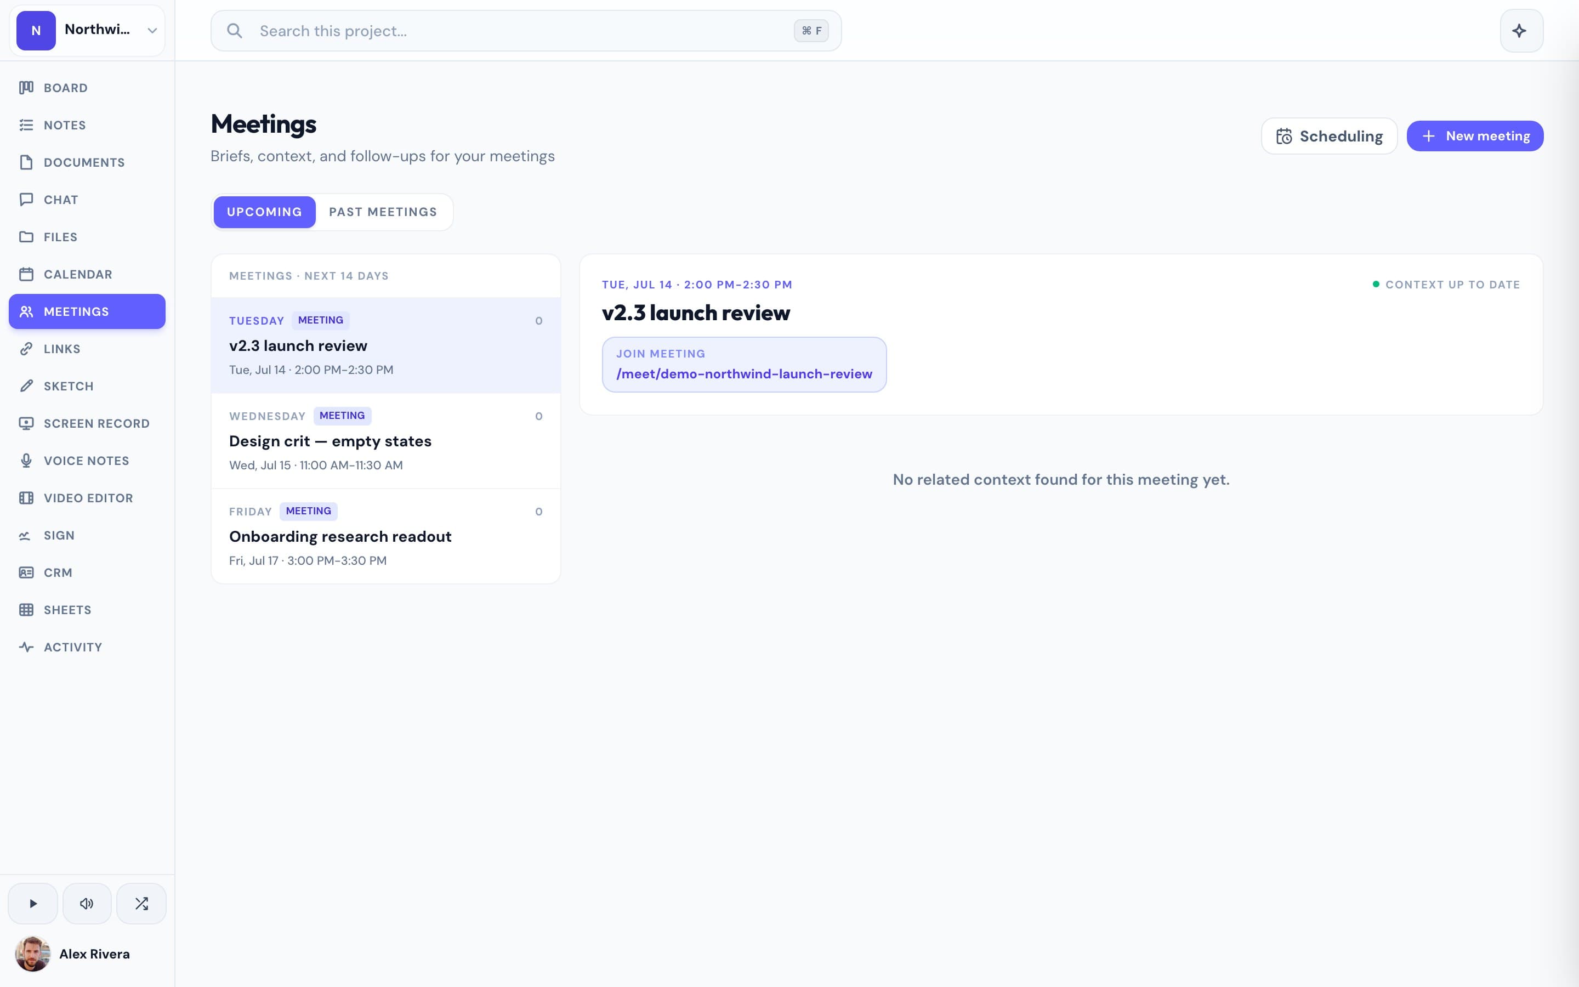Open the Chat section
Viewport: 1579px width, 987px height.
[87, 199]
